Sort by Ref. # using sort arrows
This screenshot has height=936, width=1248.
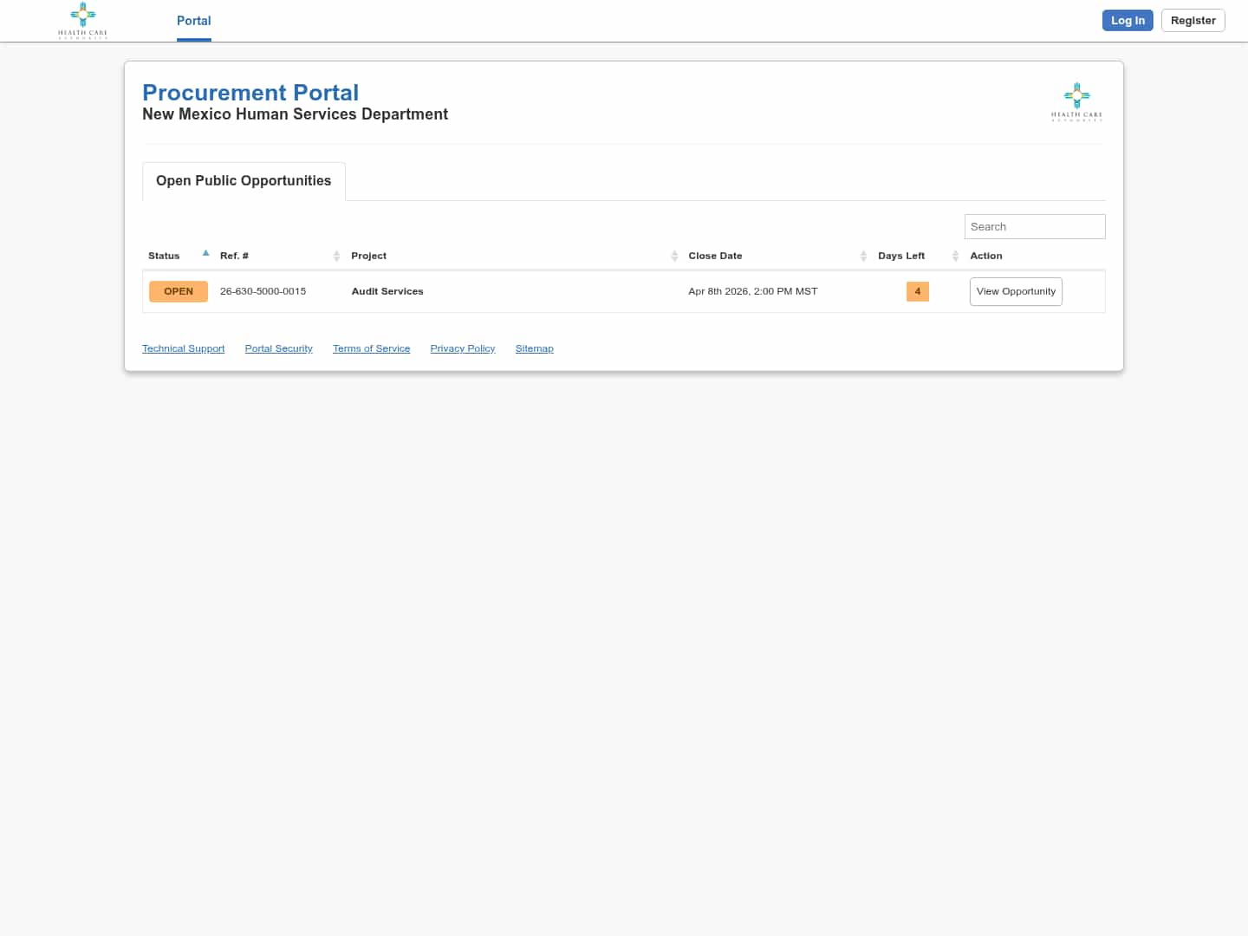point(336,256)
